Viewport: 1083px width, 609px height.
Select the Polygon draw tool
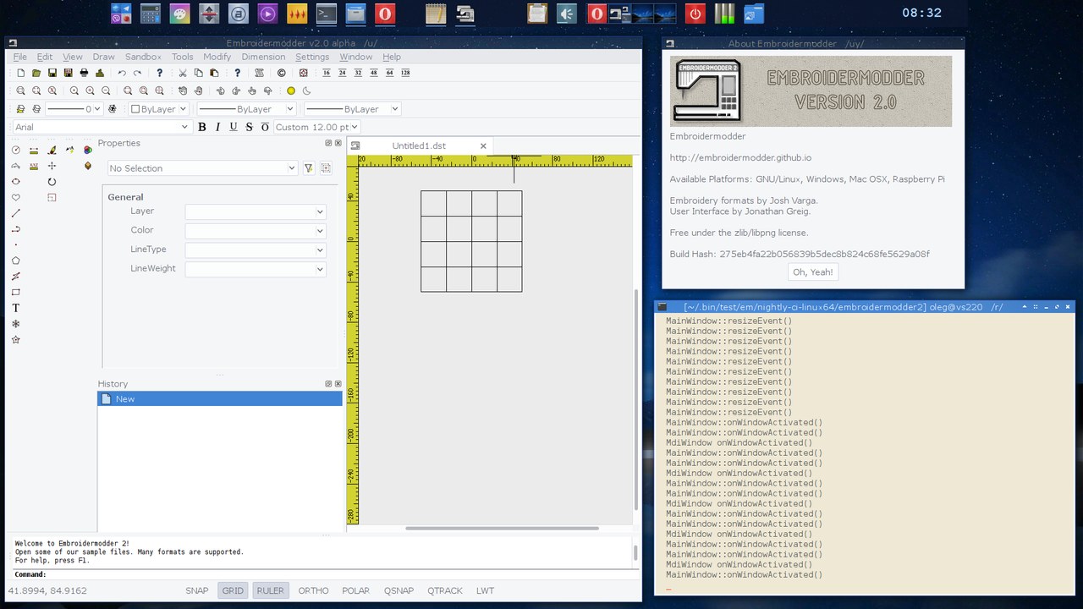tap(15, 261)
